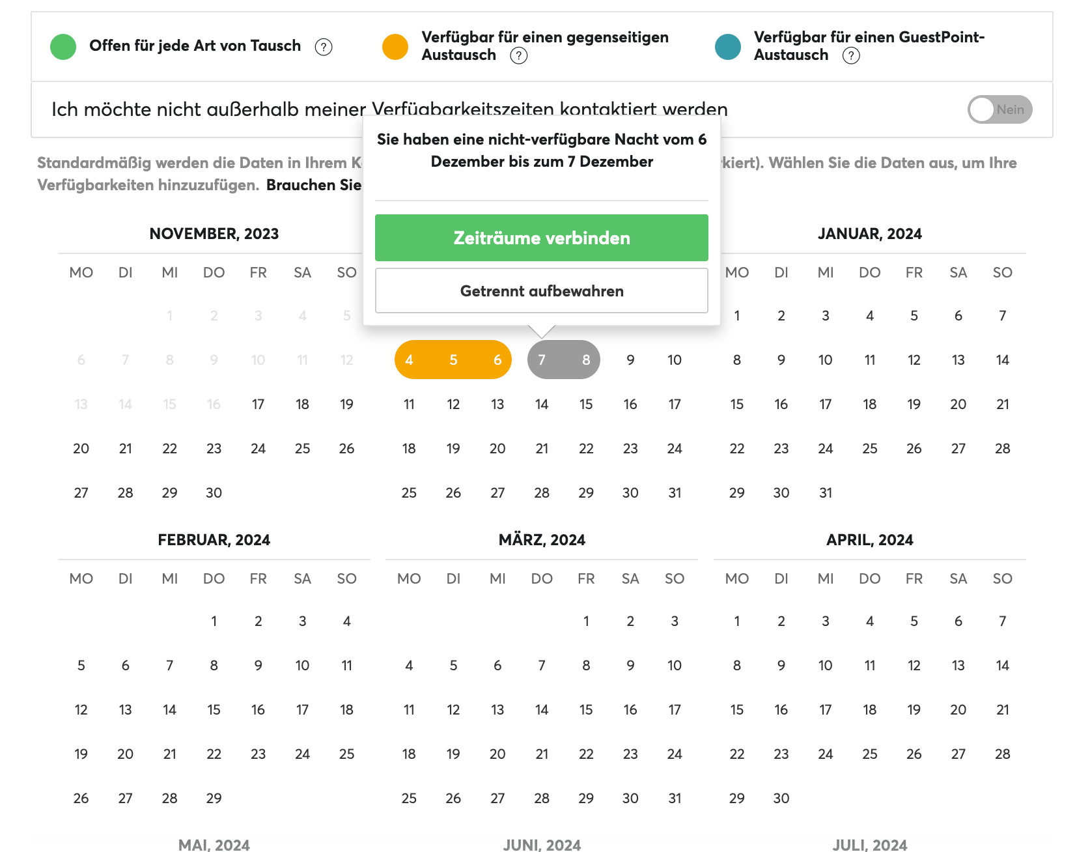Select the grey-highlighted December 8
This screenshot has height=852, width=1090.
pos(586,360)
